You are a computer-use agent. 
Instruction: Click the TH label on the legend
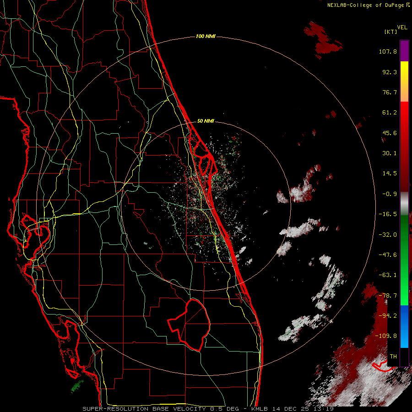(393, 357)
